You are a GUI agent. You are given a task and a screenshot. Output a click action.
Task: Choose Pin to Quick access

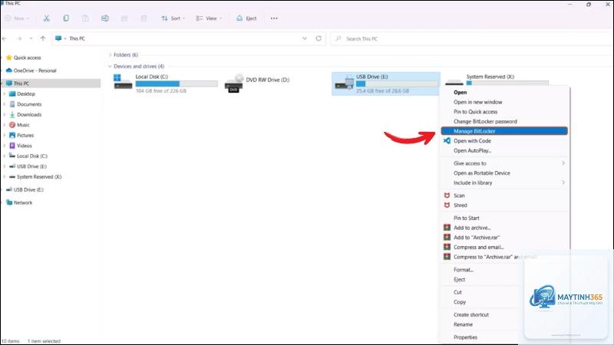pyautogui.click(x=475, y=112)
